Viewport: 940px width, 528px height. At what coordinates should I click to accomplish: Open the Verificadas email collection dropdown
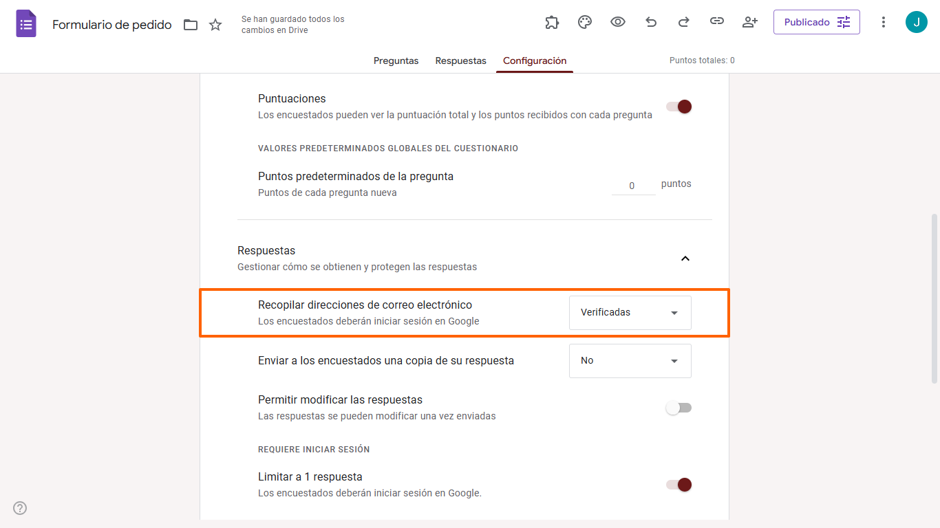(x=630, y=313)
